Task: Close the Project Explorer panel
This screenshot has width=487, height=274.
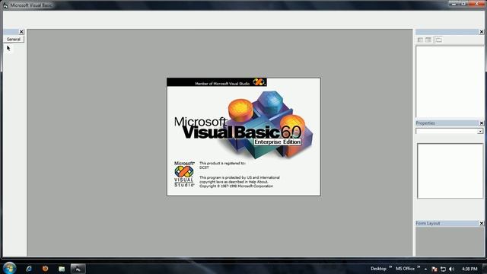Action: (482, 32)
